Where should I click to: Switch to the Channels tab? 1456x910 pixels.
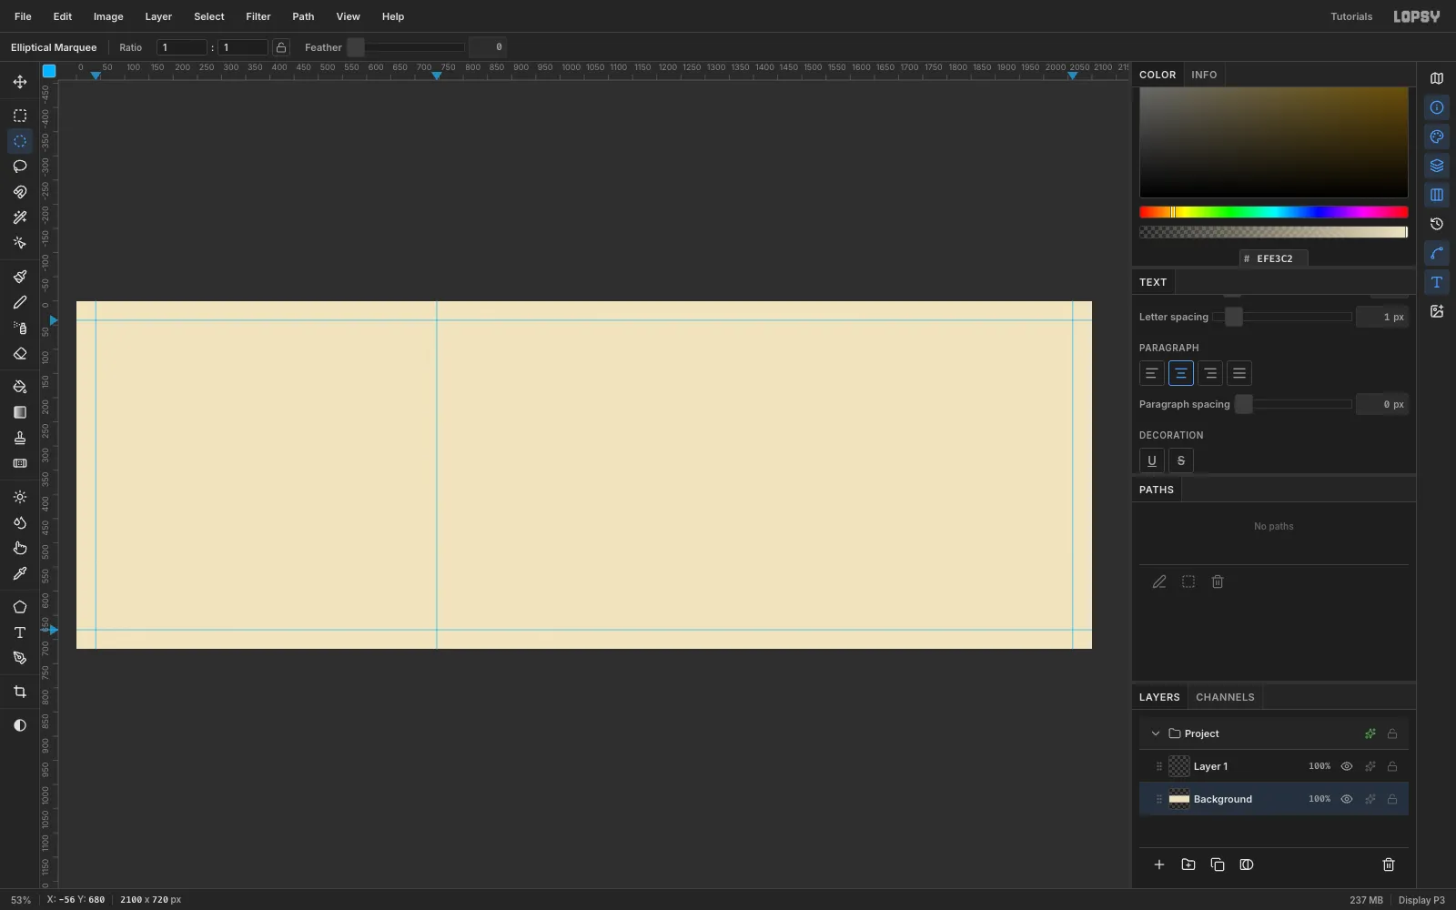coord(1225,697)
